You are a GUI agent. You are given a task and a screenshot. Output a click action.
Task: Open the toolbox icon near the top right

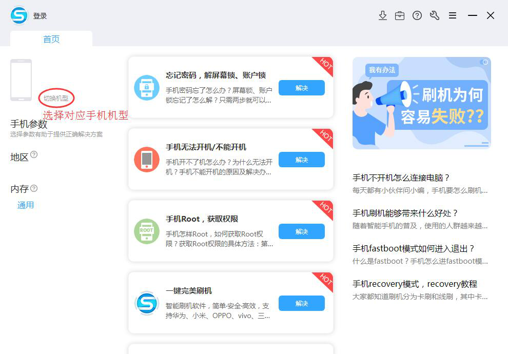click(x=400, y=15)
